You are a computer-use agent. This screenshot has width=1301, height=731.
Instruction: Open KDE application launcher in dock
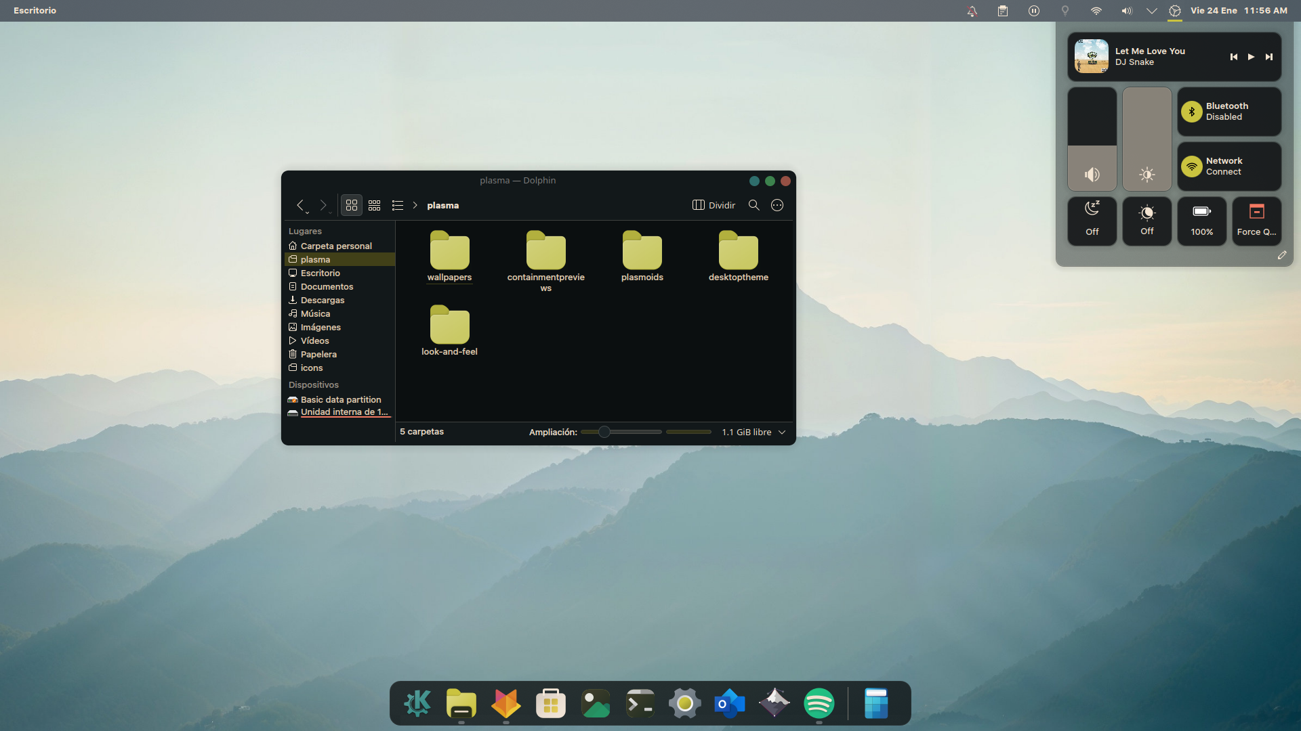click(417, 703)
